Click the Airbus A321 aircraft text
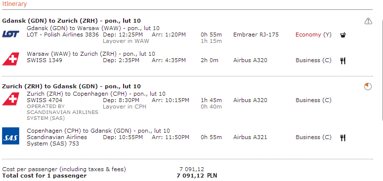 click(x=250, y=137)
